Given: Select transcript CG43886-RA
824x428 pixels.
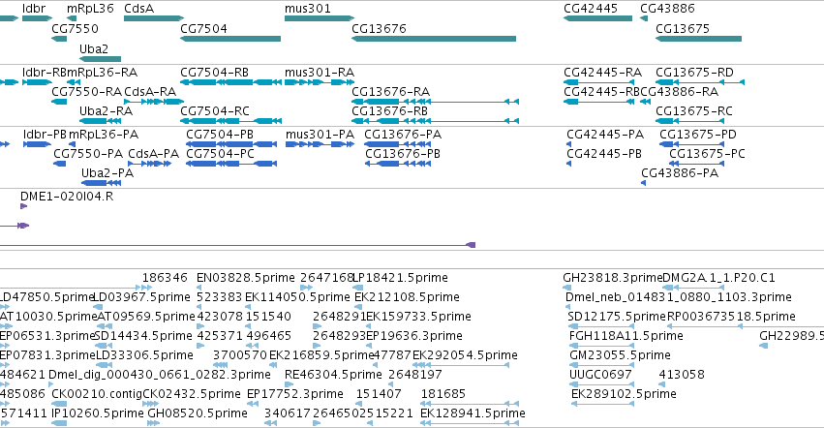Looking at the screenshot, I should pos(645,102).
